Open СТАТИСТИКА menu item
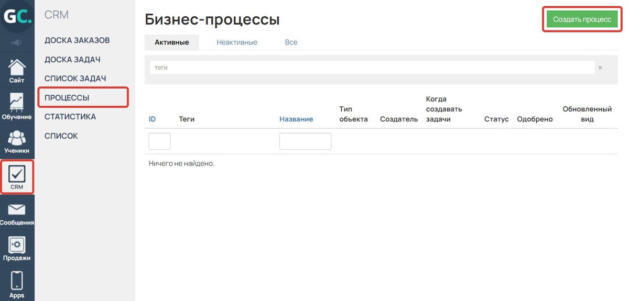The width and height of the screenshot is (629, 301). pyautogui.click(x=70, y=117)
